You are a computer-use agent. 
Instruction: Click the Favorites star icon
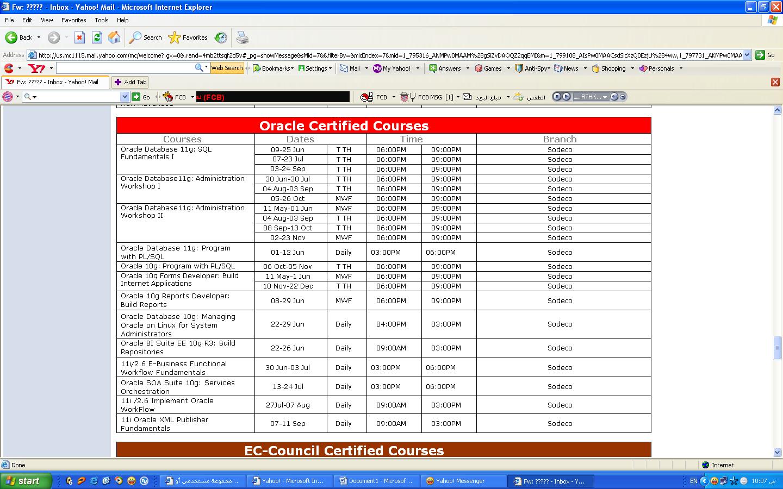(x=175, y=37)
